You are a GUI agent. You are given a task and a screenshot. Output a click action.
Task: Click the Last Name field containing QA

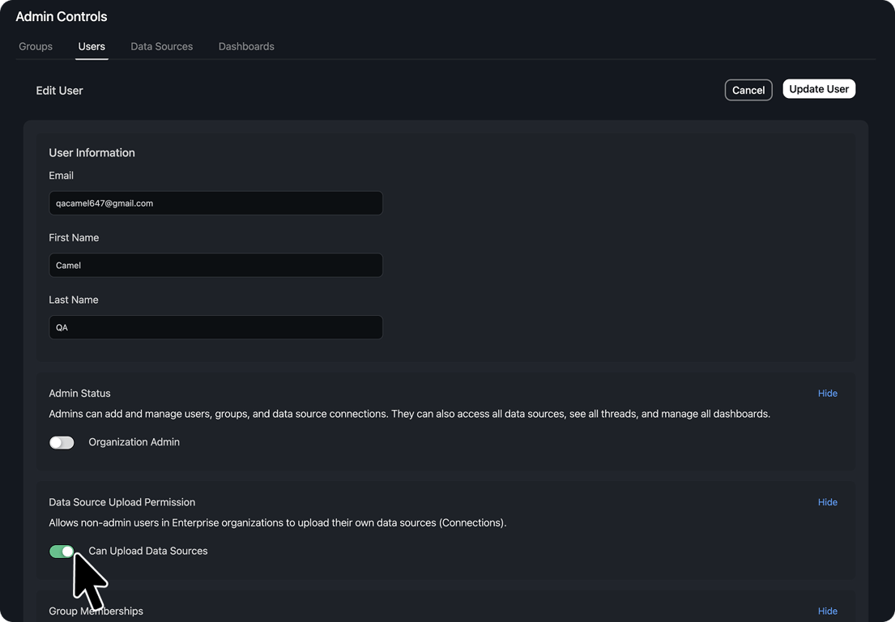[215, 328]
